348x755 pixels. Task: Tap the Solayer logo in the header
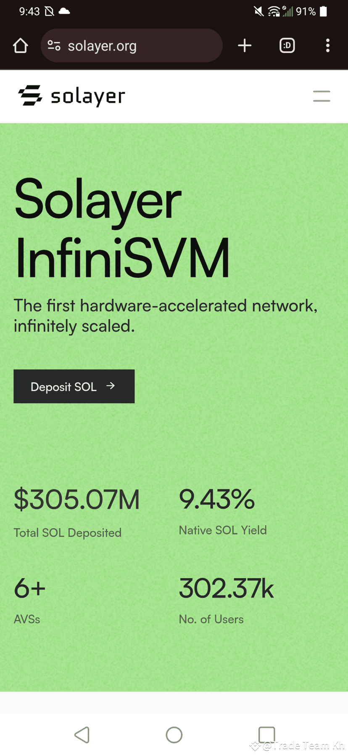coord(71,96)
